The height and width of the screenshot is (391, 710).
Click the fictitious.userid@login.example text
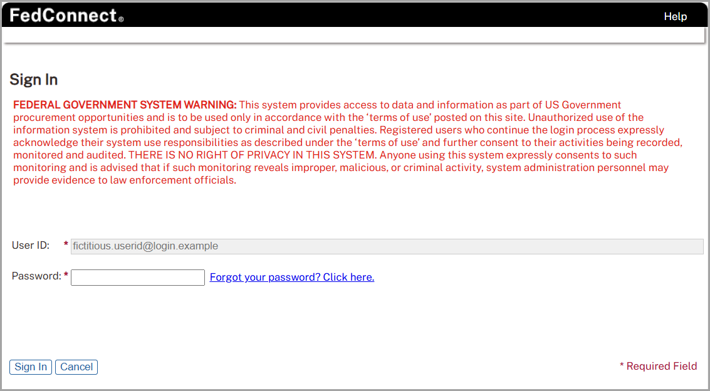[x=144, y=246]
